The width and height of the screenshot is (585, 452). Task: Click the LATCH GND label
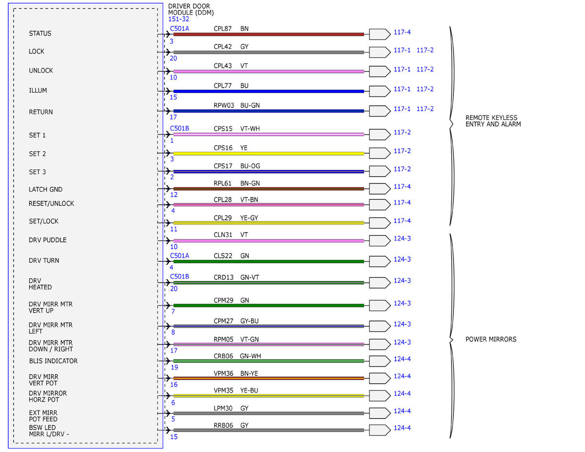[46, 190]
